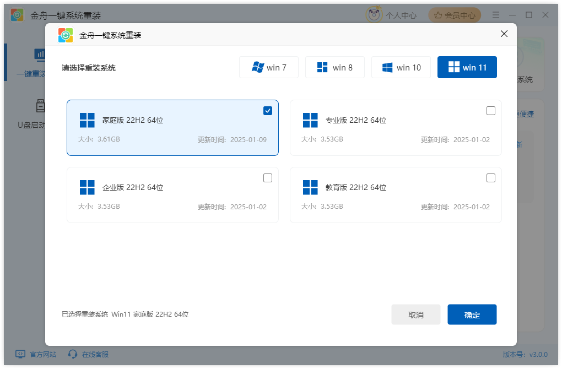562x369 pixels.
Task: Click the Windows logo on 教育版 card
Action: click(310, 187)
